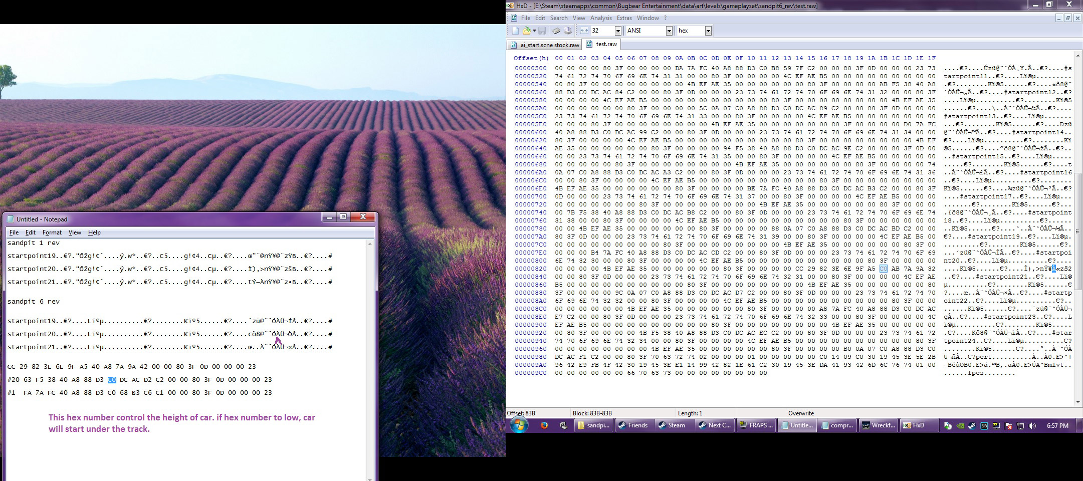Click 'sandpit 6 rev' line in Notepad
The image size is (1083, 481).
(x=34, y=302)
